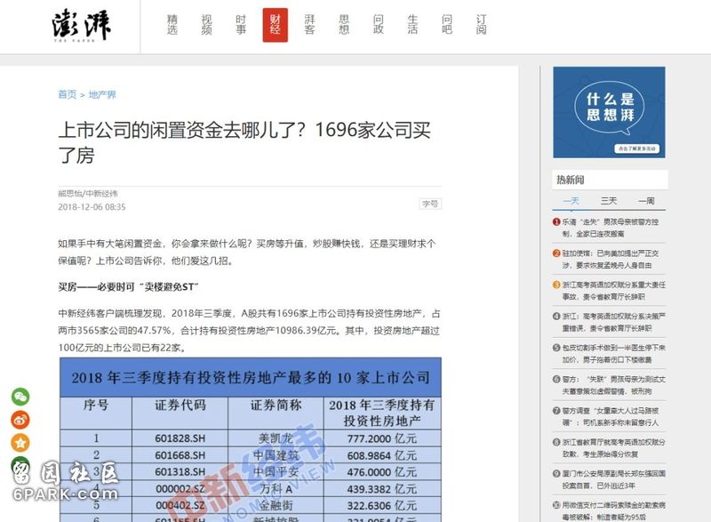Click table cell 中国平安

click(x=276, y=472)
